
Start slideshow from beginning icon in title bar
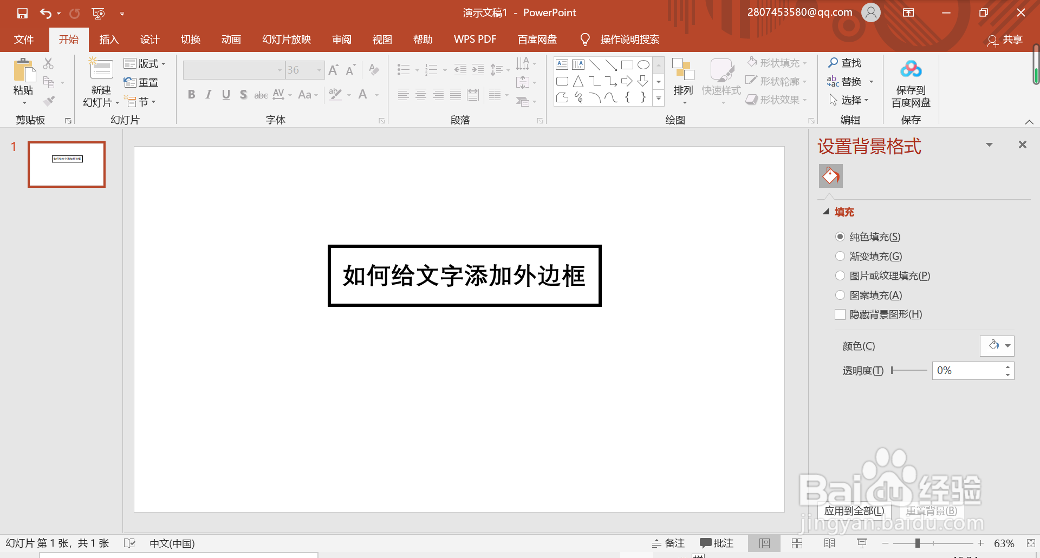tap(98, 13)
